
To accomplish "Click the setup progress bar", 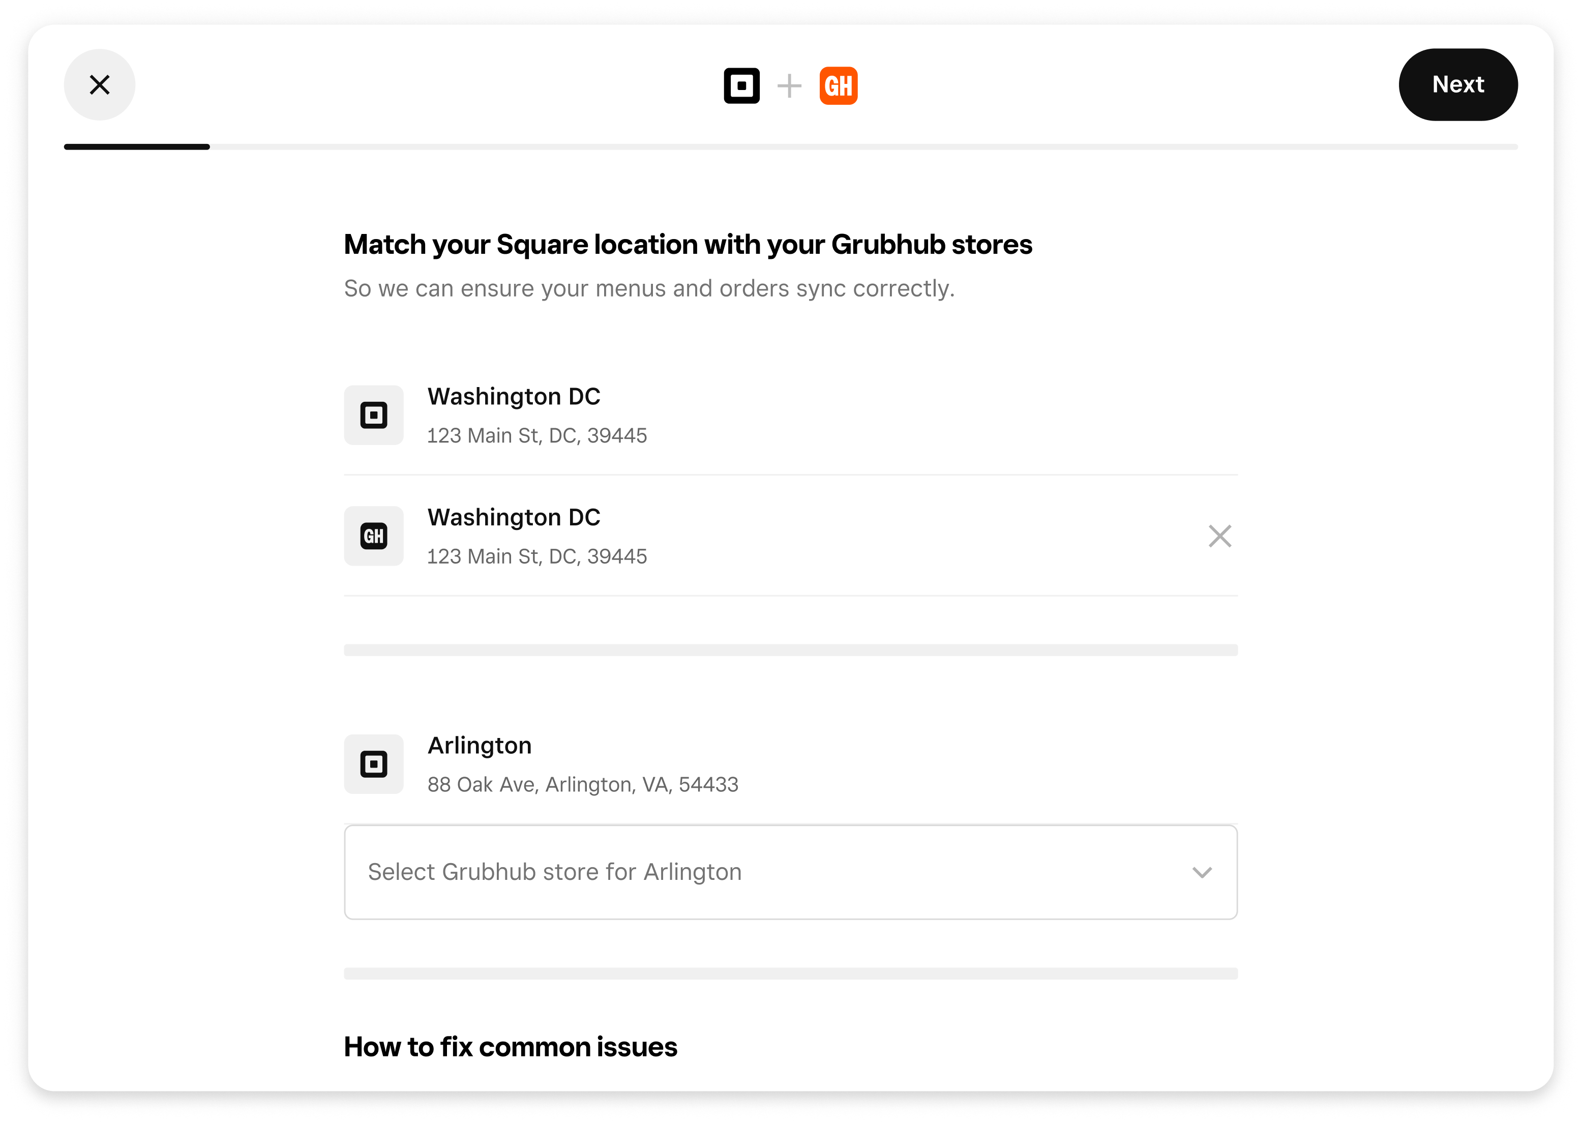I will pos(790,146).
